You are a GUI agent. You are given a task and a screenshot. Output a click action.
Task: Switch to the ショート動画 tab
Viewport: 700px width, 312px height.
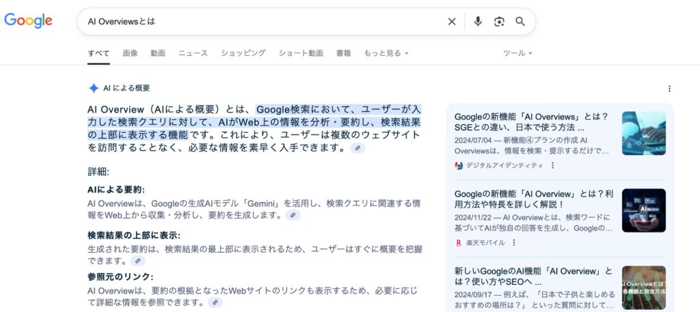pos(301,53)
